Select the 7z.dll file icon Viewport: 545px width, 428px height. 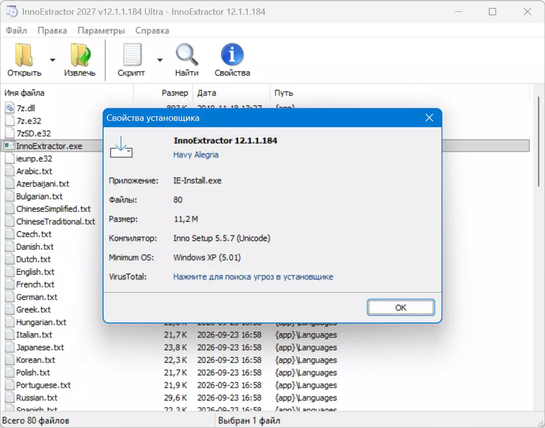point(9,108)
